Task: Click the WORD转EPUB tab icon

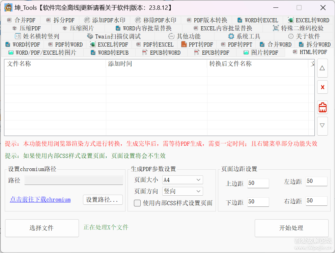Action: (x=93, y=52)
